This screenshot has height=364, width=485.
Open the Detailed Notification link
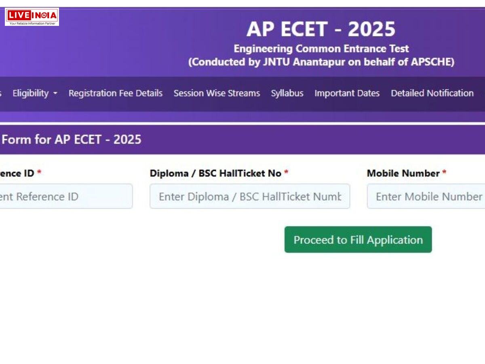pos(432,93)
